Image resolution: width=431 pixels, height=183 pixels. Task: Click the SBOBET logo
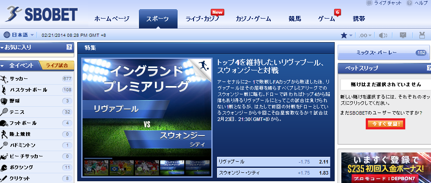click(x=42, y=15)
